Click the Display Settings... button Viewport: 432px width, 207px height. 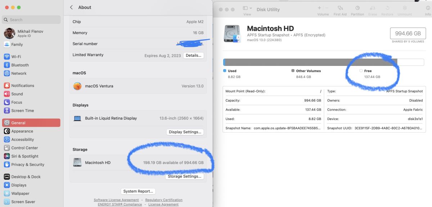tap(185, 132)
